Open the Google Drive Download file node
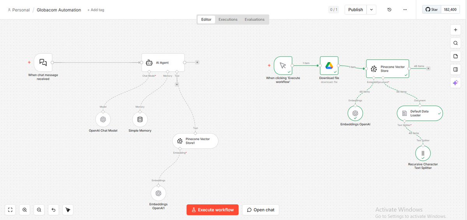 tap(329, 65)
